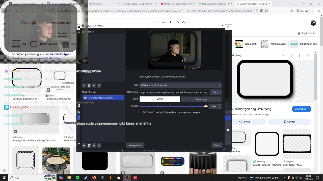
Task: Open the Black Border PNG related thumbnail
Action: pos(297,144)
